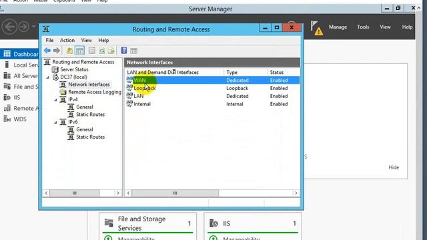427x240 pixels.
Task: Select Remote Access Logging in tree
Action: point(95,92)
